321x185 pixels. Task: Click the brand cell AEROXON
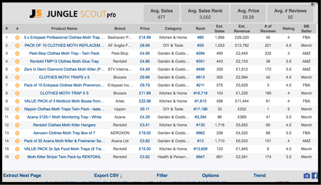[120, 133]
